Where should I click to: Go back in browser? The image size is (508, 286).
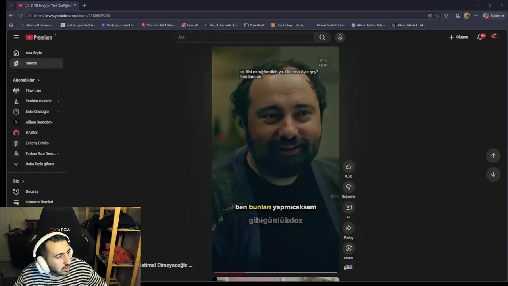pyautogui.click(x=11, y=15)
